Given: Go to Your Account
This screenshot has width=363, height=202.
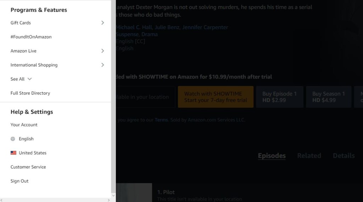Looking at the screenshot, I should (x=24, y=125).
